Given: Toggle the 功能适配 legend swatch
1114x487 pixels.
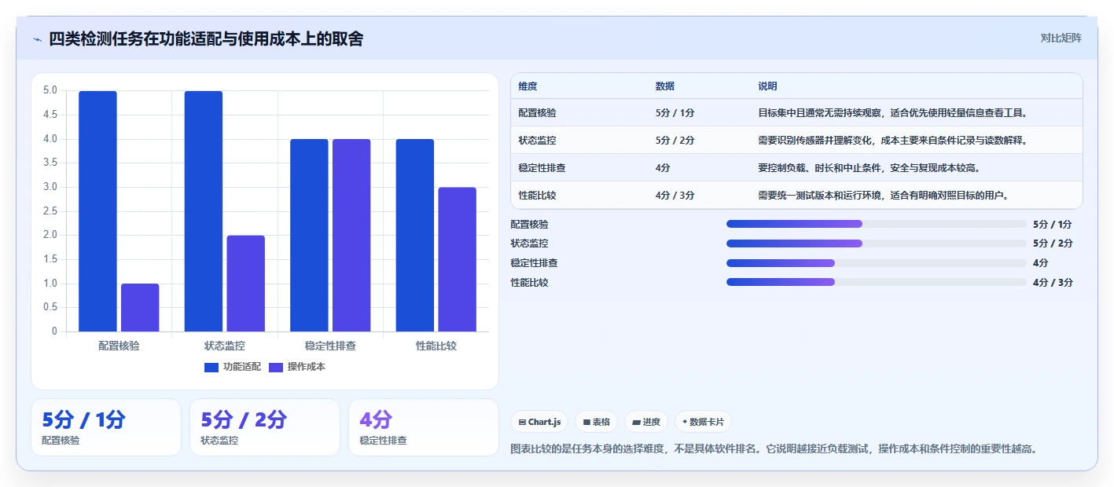Looking at the screenshot, I should (211, 367).
